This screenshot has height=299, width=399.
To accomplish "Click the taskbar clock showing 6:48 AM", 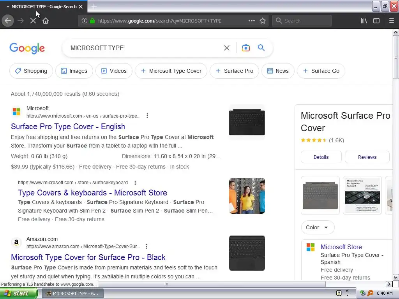I will [385, 293].
